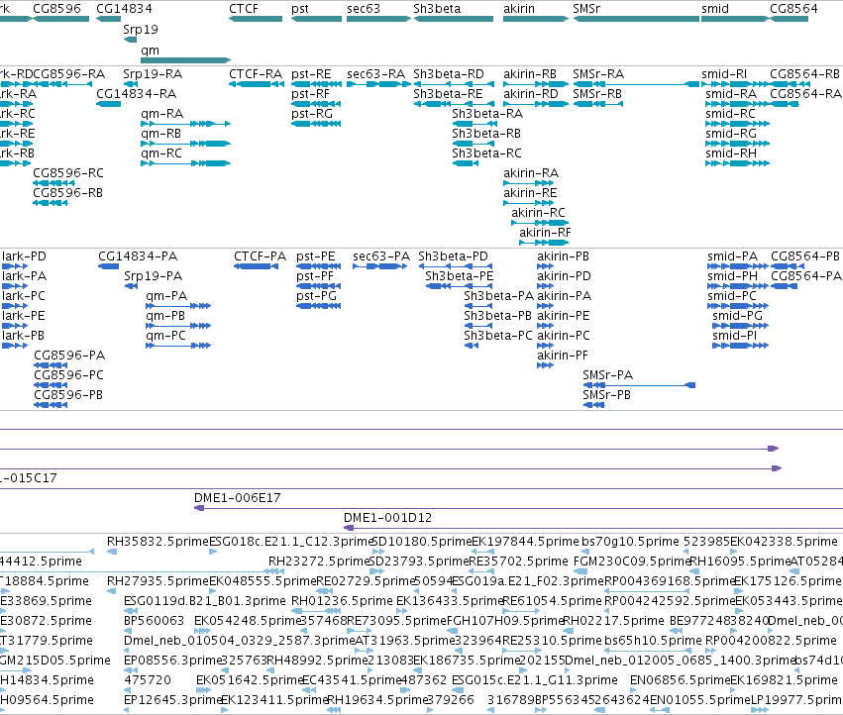Click the CTCF gene label

[x=243, y=9]
